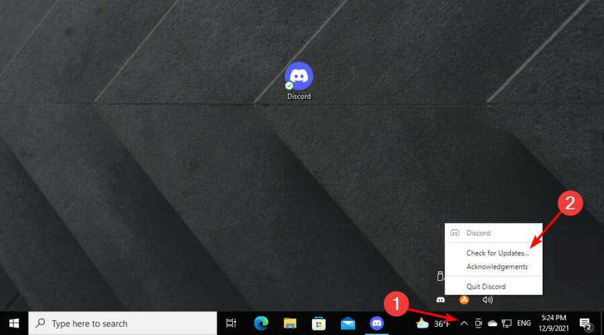Click the ENG language indicator

tap(524, 323)
